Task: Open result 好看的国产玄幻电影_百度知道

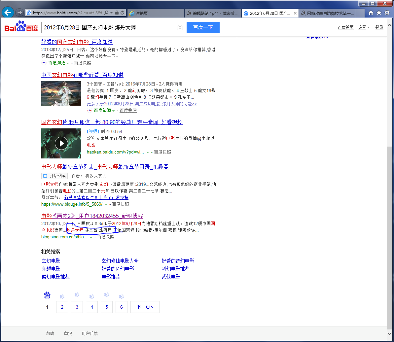Action: click(77, 42)
